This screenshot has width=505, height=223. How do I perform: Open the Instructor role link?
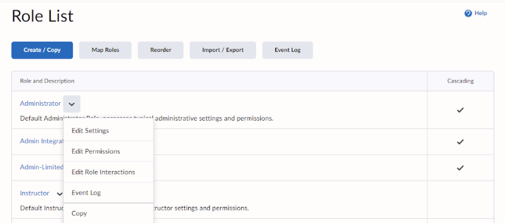click(x=35, y=193)
